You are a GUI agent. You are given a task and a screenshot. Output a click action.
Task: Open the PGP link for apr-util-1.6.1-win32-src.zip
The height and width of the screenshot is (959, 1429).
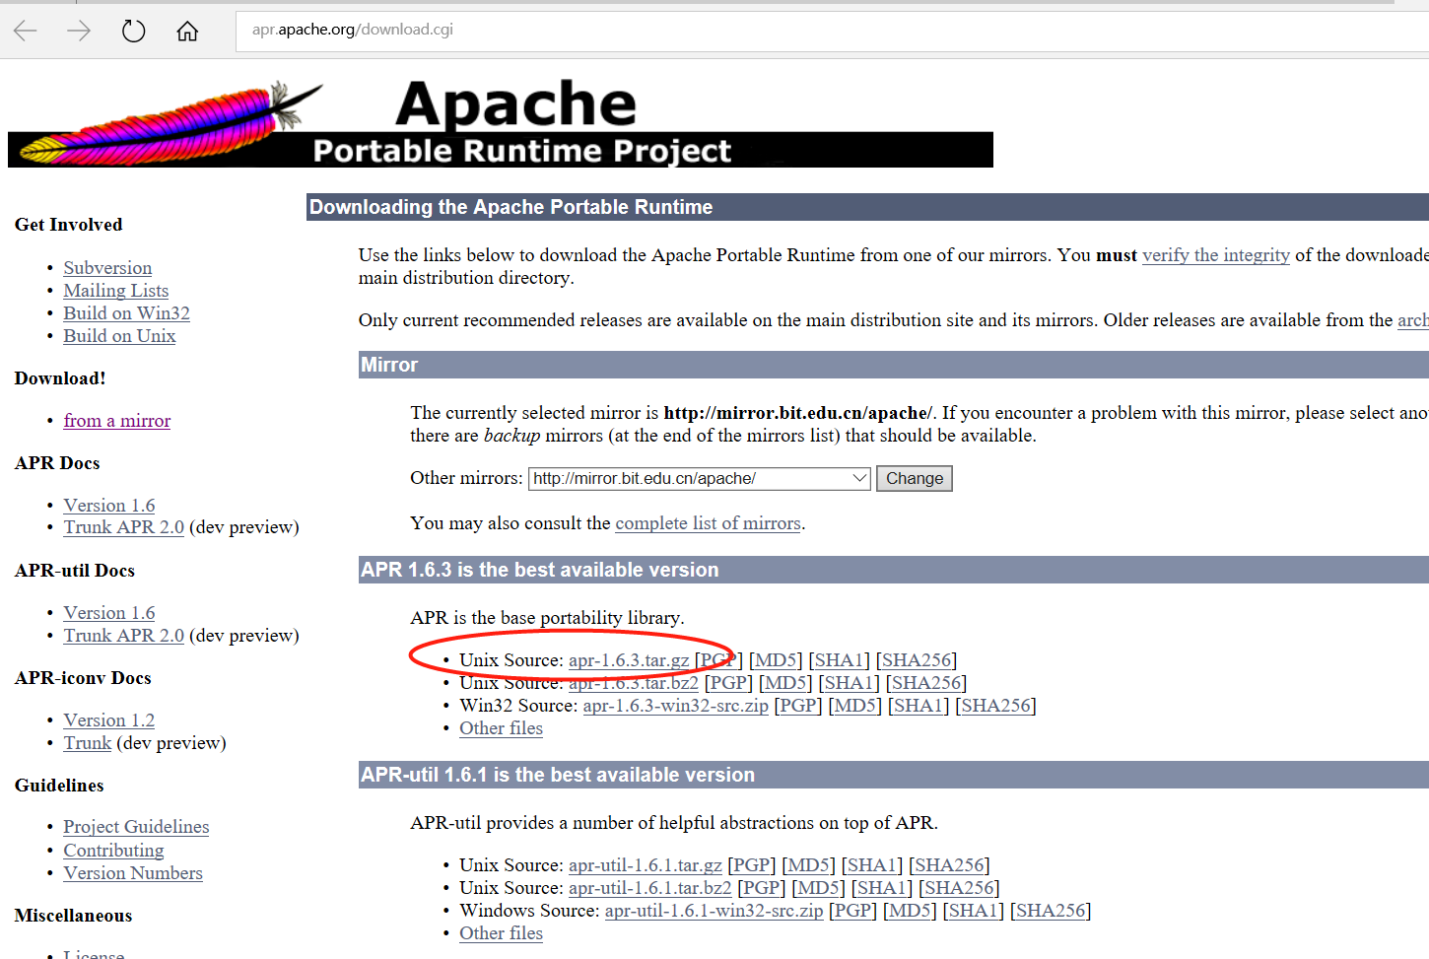tap(853, 911)
